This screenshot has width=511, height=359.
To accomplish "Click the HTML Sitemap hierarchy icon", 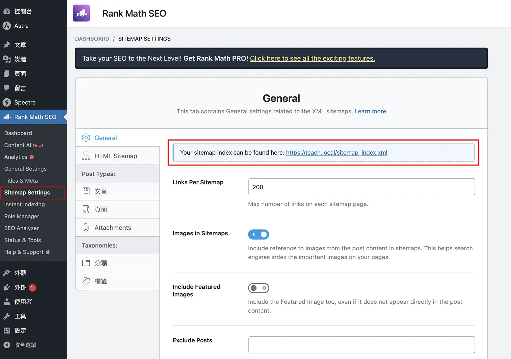I will [x=86, y=156].
